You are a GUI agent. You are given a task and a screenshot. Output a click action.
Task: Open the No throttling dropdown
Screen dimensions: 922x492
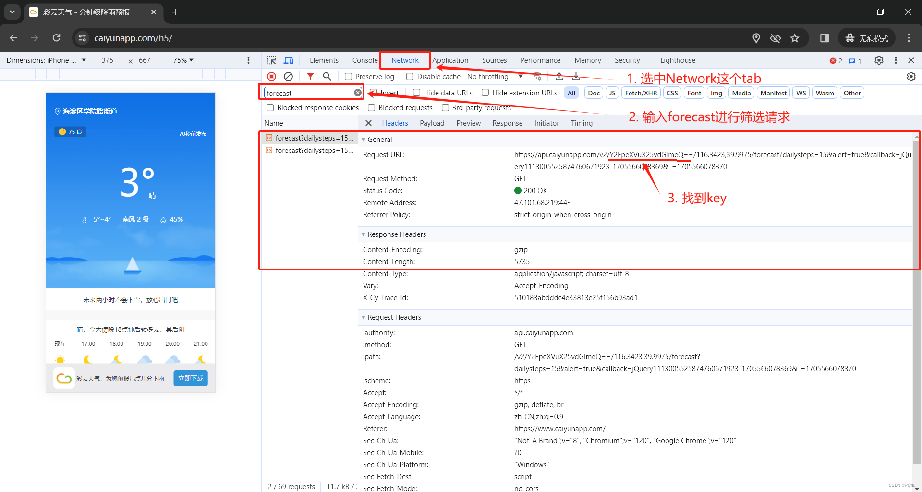(x=495, y=77)
